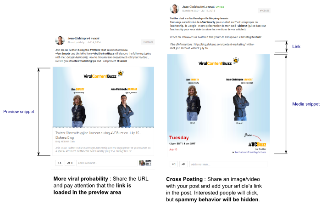Click the Questions SEO community link
321x205 pixels.
click(190, 11)
